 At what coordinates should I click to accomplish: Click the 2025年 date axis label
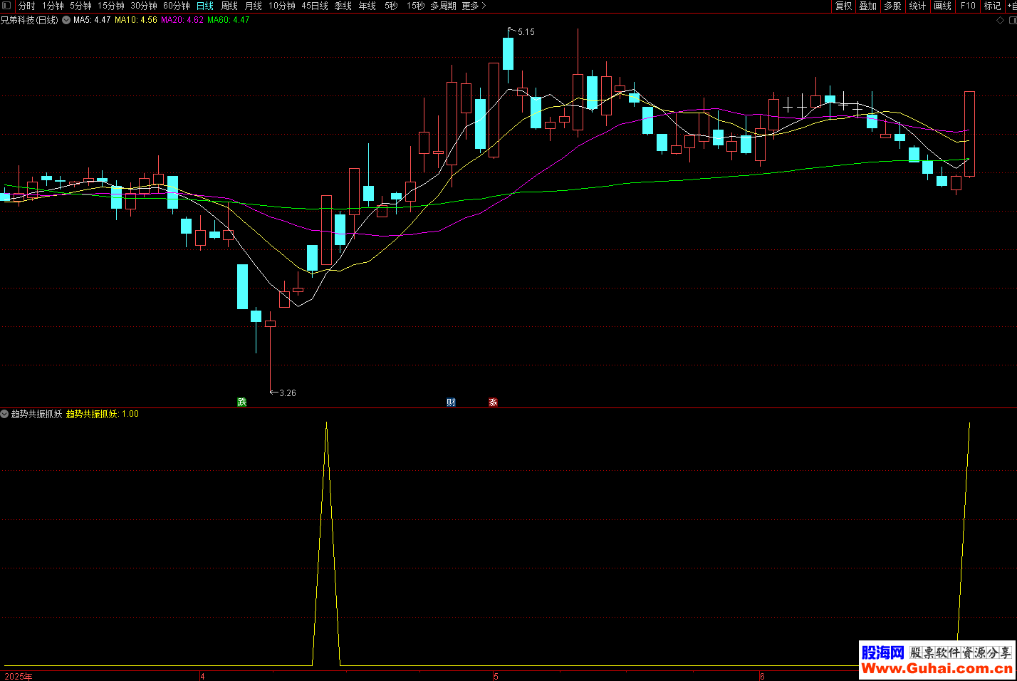point(19,676)
